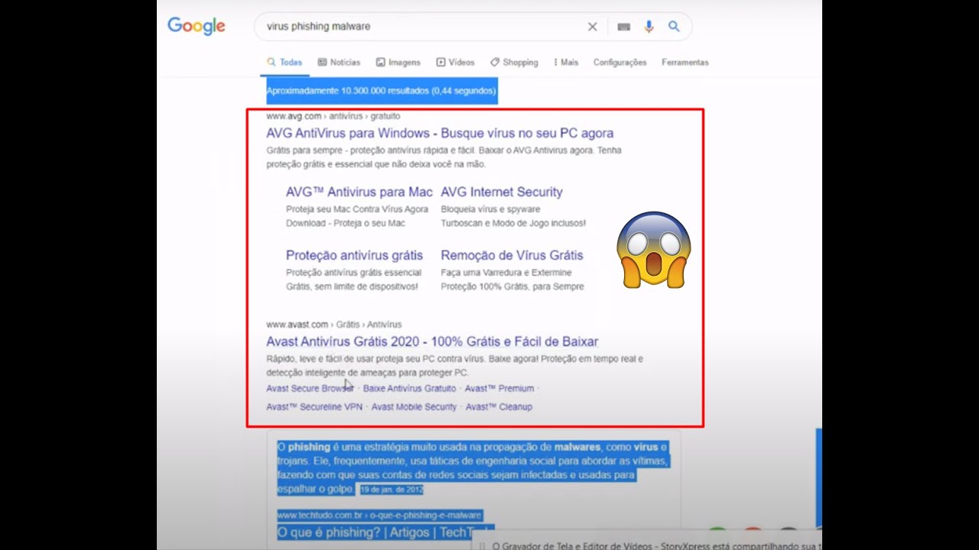Click Avast Premium link

pos(499,389)
